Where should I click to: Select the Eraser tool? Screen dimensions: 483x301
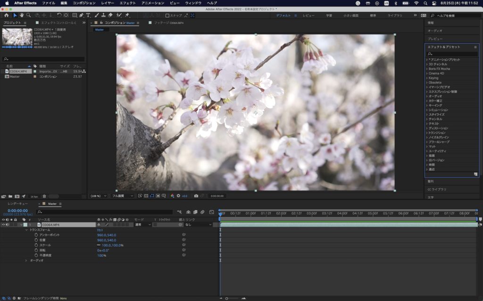pos(110,15)
